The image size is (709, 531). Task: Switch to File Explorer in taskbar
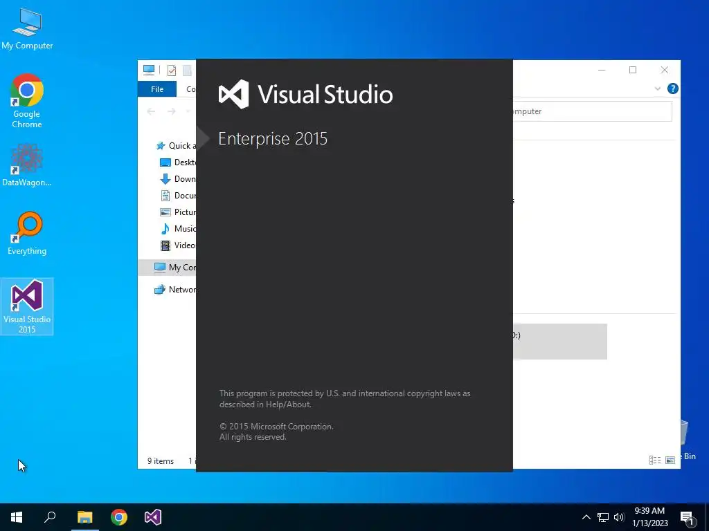pyautogui.click(x=84, y=517)
